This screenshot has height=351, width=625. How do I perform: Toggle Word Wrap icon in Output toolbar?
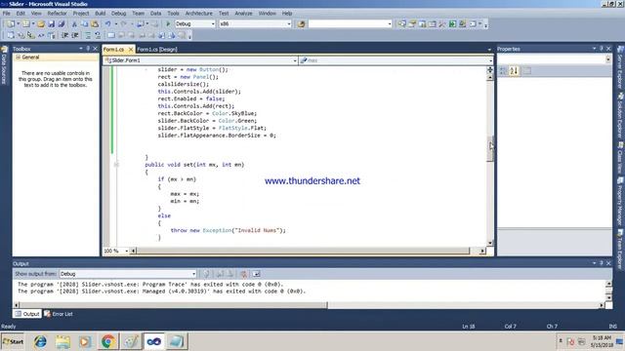tap(256, 274)
